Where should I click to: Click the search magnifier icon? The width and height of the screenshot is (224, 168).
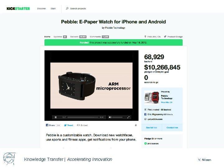(x=67, y=8)
